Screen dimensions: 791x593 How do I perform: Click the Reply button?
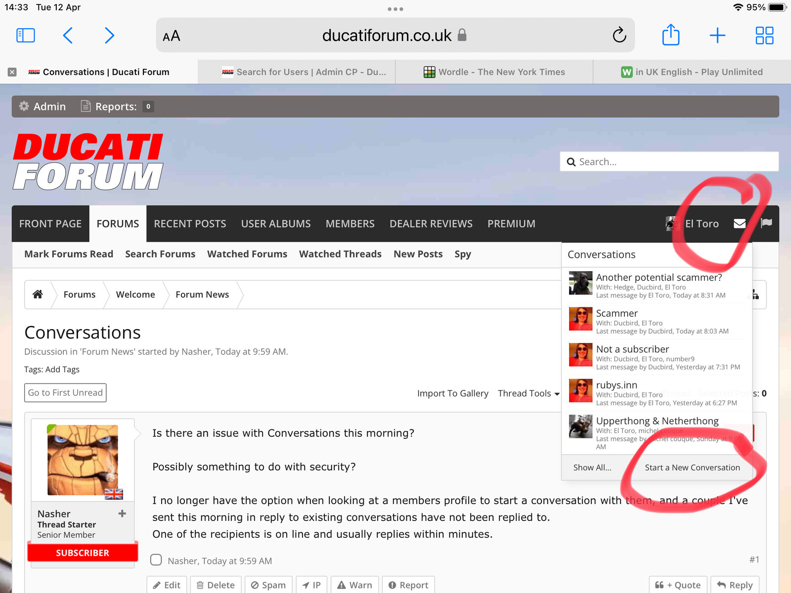tap(735, 585)
